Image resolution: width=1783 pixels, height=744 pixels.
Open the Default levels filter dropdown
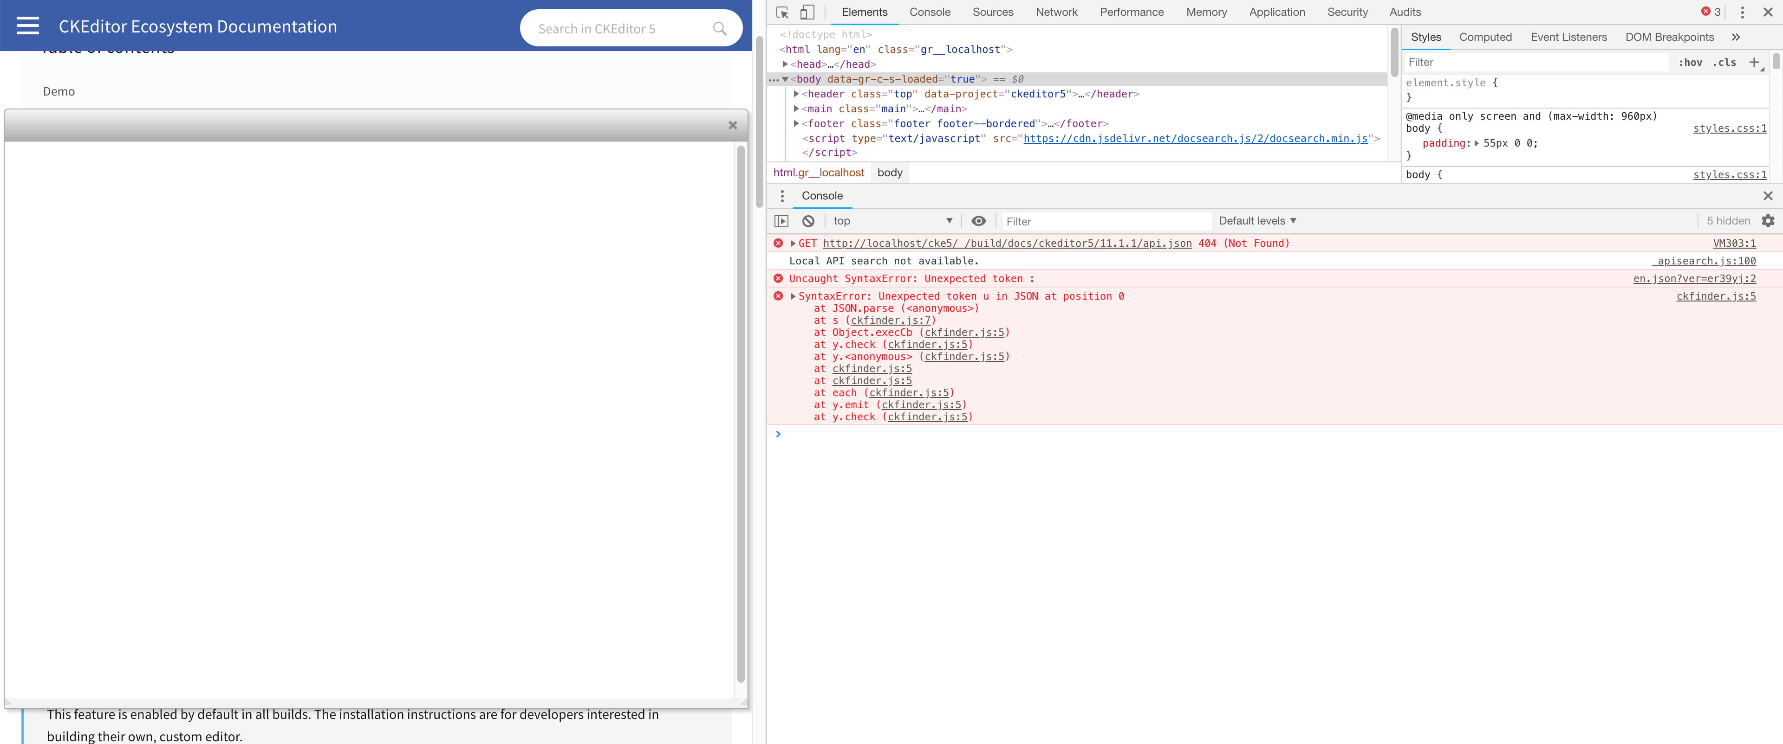click(1257, 221)
